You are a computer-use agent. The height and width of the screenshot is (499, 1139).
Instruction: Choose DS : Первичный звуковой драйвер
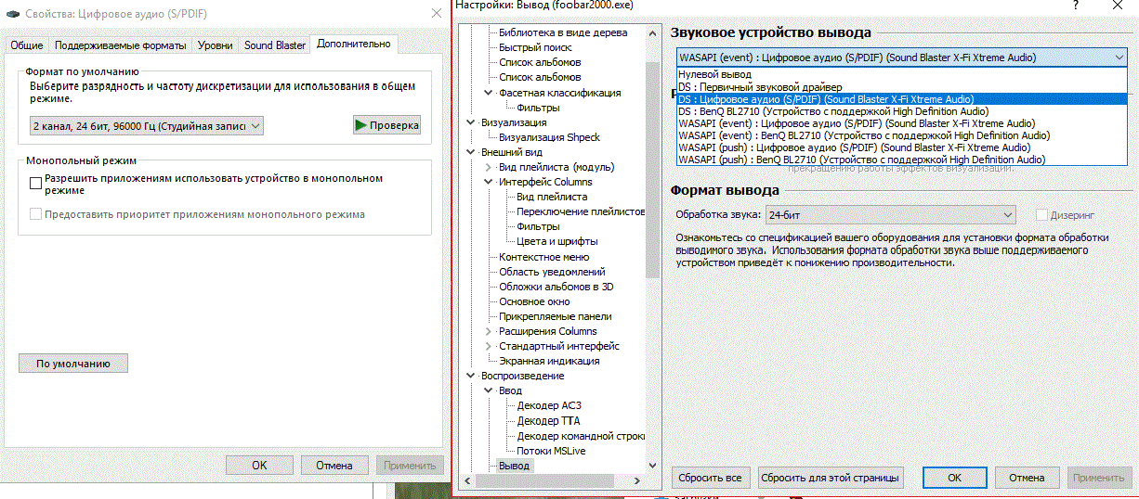901,86
